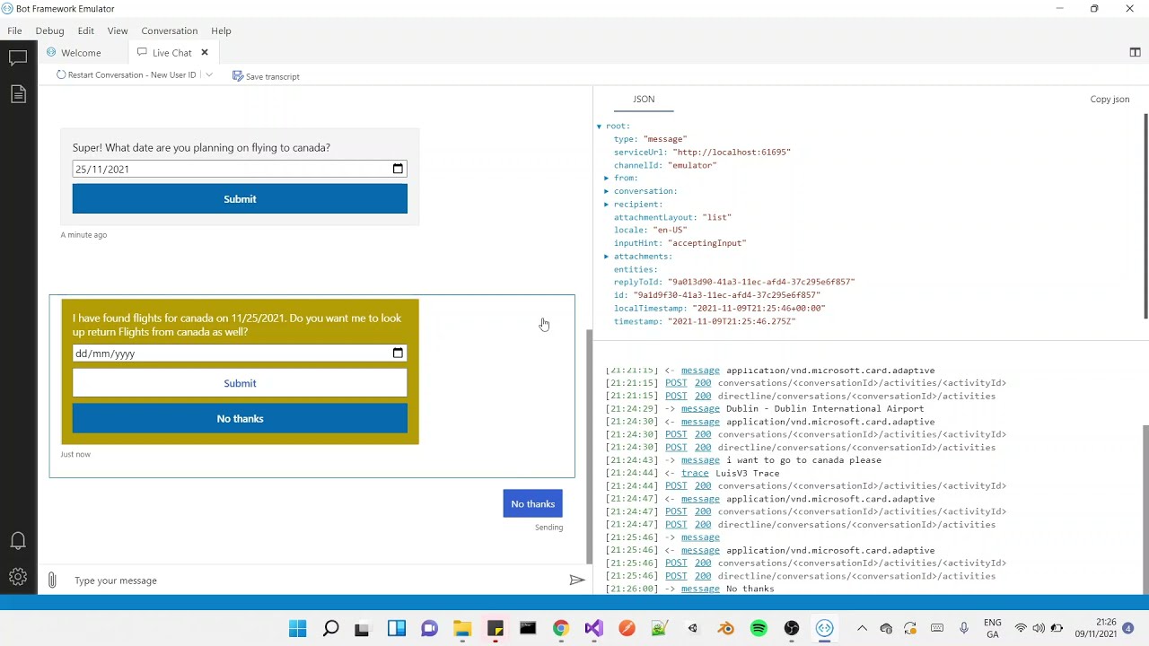Open Google Chrome on taskbar

point(561,628)
